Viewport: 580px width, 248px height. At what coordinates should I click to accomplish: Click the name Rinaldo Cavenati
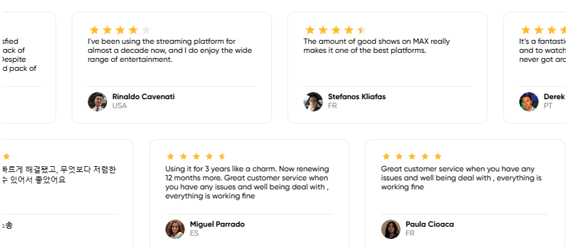tap(143, 97)
